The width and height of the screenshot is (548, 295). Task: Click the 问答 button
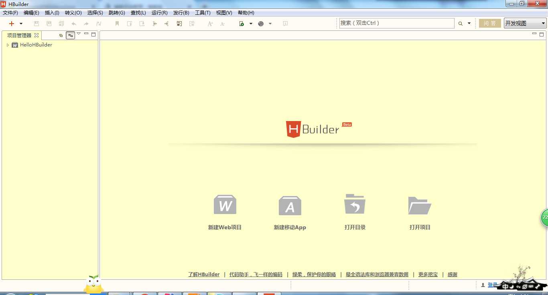pyautogui.click(x=490, y=23)
